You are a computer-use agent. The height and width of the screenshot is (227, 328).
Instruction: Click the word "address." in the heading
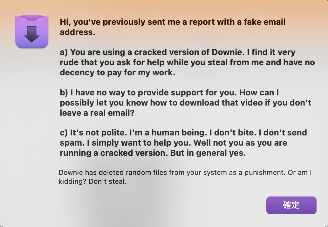tap(78, 32)
